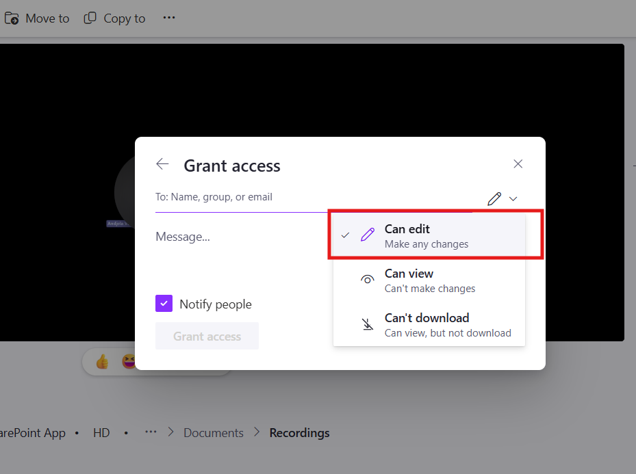Open the top toolbar more options ellipsis

(x=169, y=18)
